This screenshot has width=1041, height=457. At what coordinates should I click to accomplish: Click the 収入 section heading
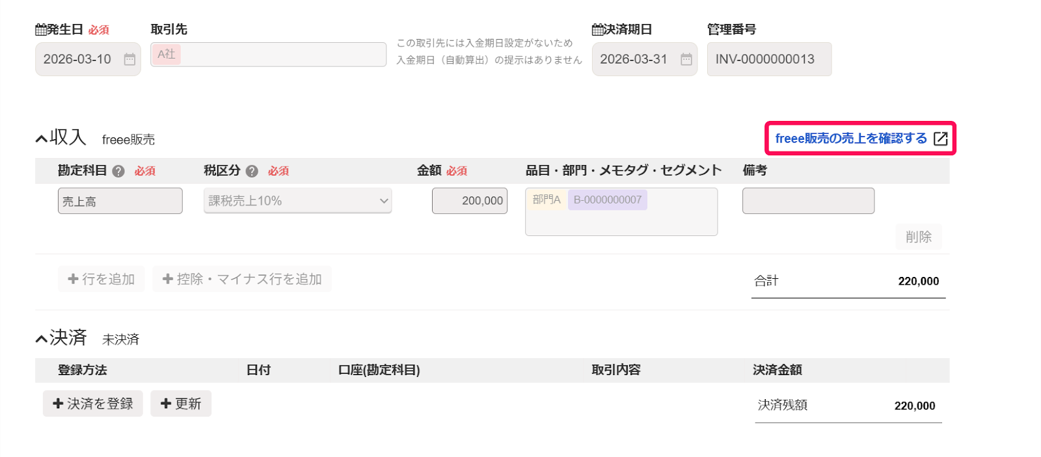click(x=68, y=137)
